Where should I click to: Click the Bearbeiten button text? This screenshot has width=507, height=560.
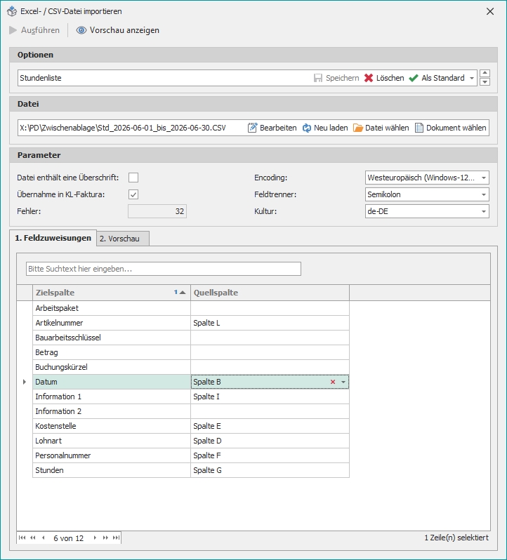(278, 128)
